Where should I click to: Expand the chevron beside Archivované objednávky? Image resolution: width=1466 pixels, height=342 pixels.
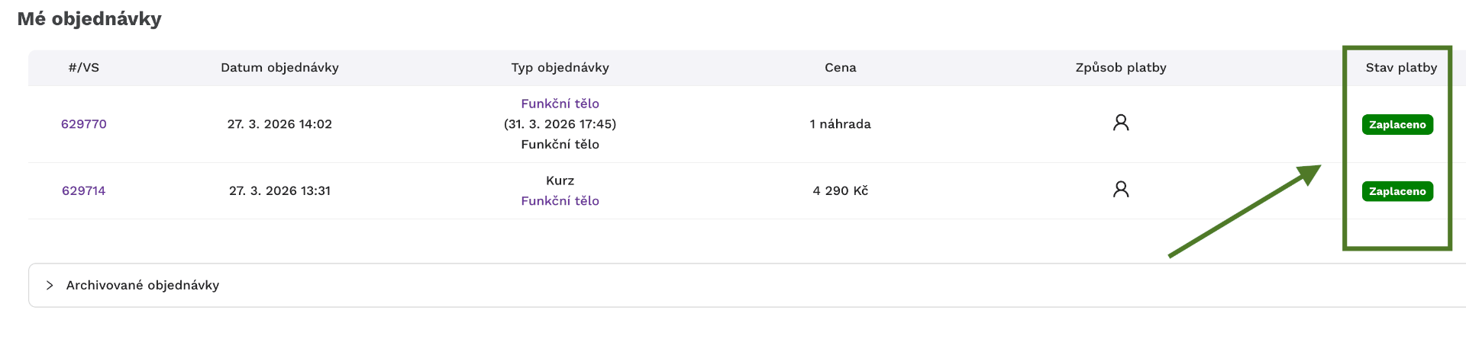point(50,285)
